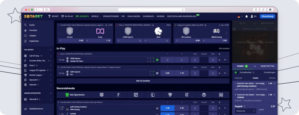Filter upcoming by League of Legends icon

point(153,95)
